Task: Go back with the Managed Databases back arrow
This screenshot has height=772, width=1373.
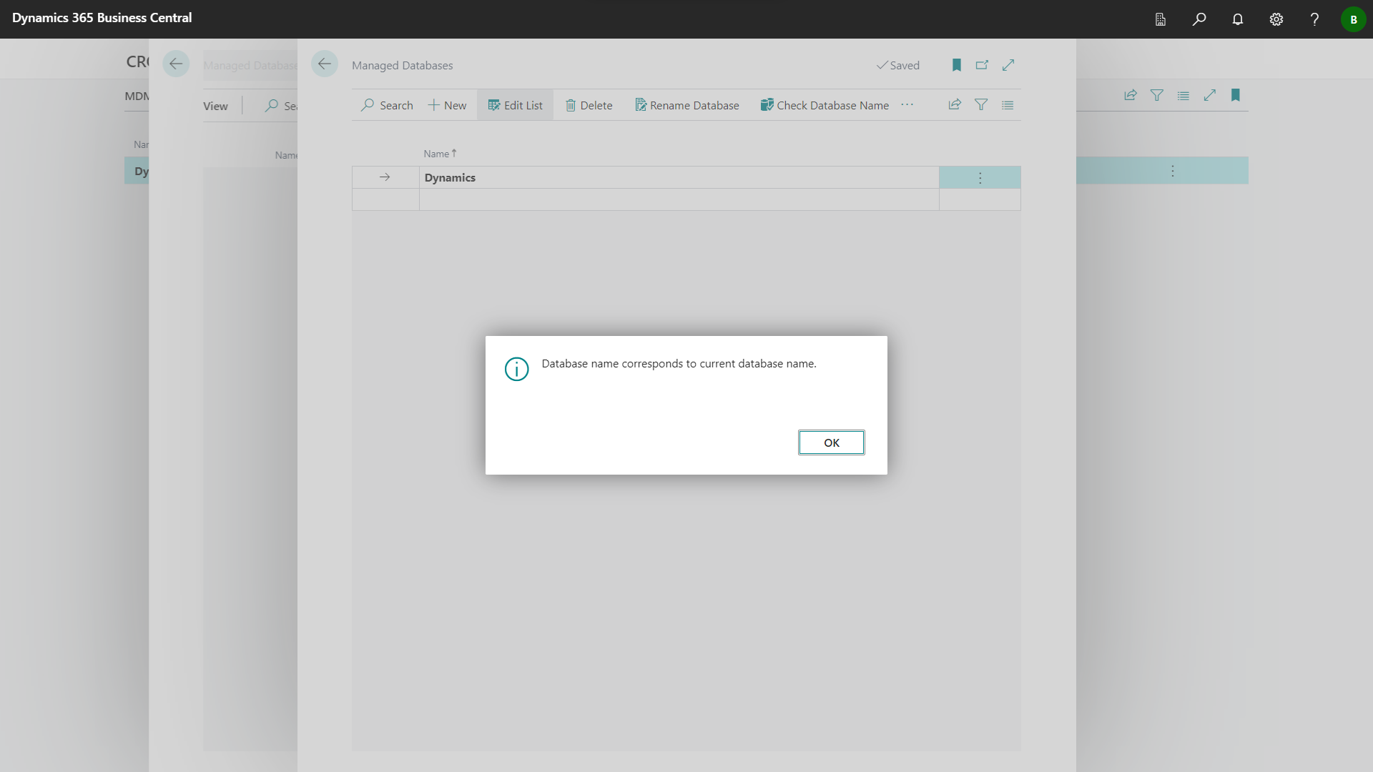Action: [x=325, y=64]
